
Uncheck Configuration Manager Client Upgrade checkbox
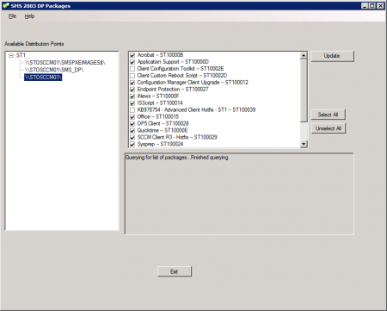click(132, 83)
